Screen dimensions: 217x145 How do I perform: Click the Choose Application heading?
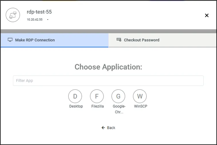click(x=108, y=67)
